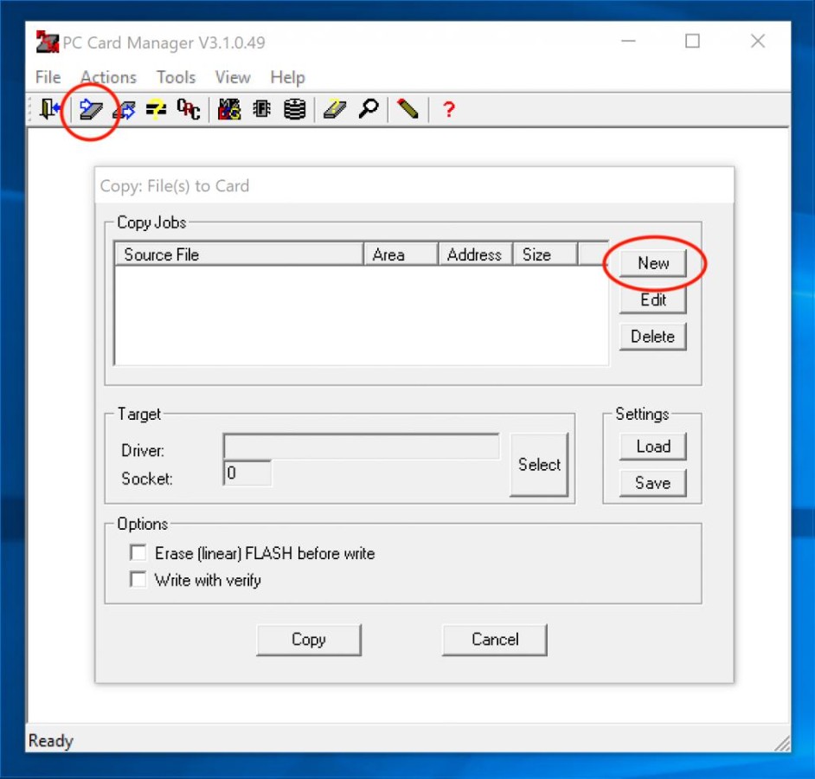Minimize the PC Card Manager window
Image resolution: width=815 pixels, height=779 pixels.
(628, 41)
